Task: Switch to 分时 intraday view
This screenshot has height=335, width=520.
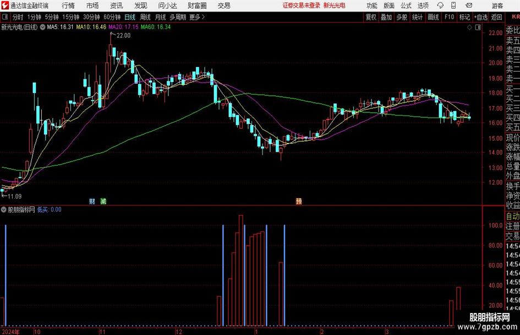Action: tap(18, 17)
